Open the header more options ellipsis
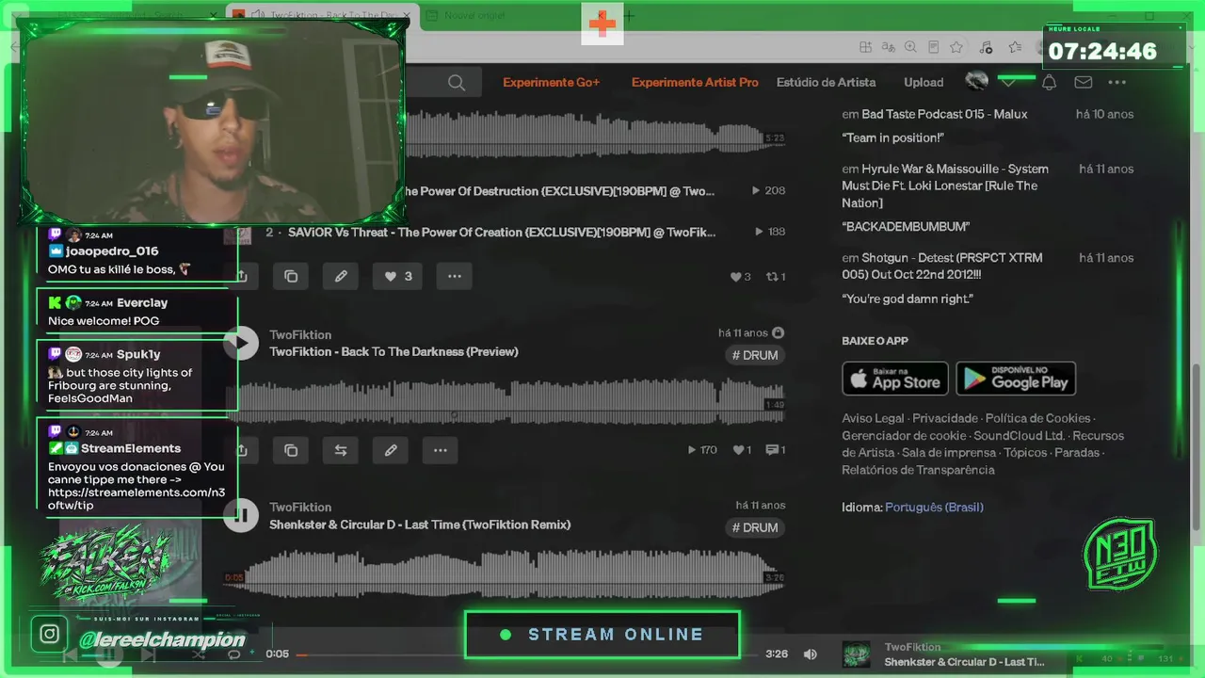This screenshot has height=678, width=1205. (x=1117, y=83)
